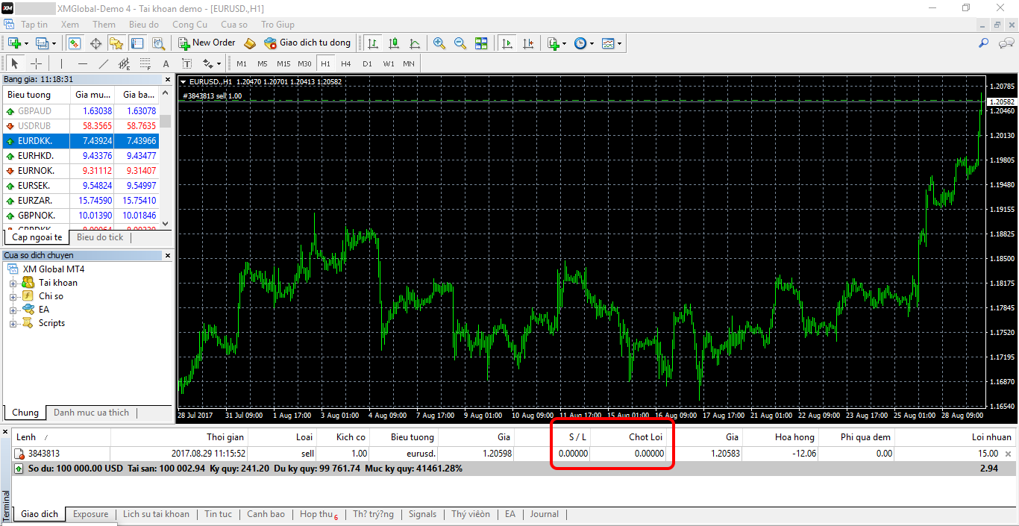Select EURDKK. row in Market Watch
Screen dimensions: 1019x526
81,140
